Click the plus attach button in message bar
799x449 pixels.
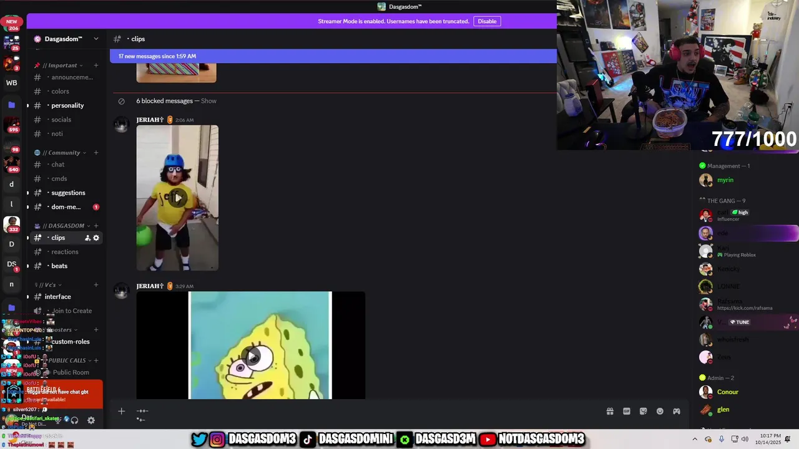(x=122, y=411)
